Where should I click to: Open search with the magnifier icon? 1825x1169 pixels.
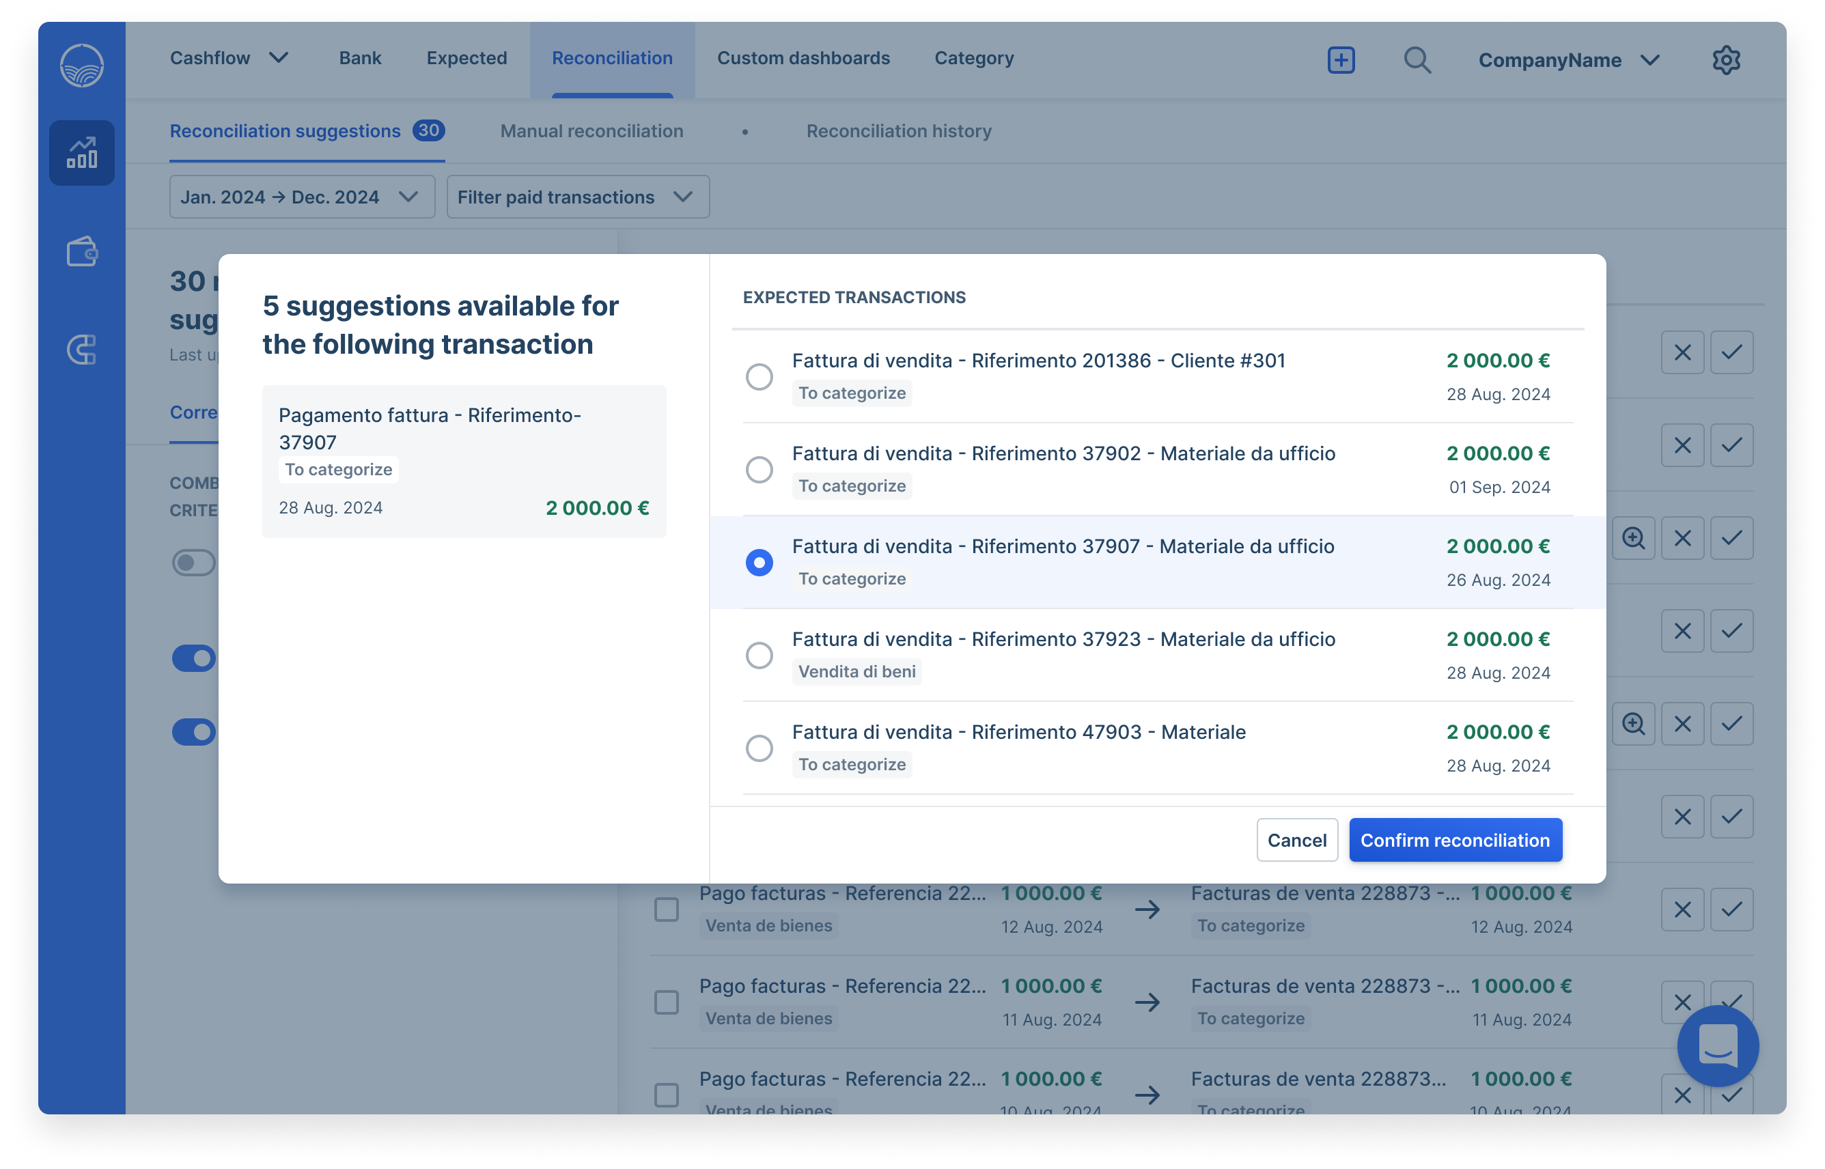[1417, 60]
